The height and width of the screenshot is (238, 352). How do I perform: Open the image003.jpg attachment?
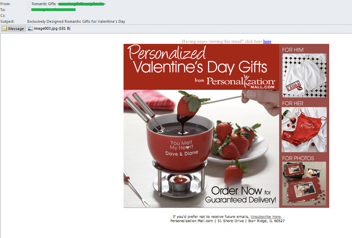point(49,29)
